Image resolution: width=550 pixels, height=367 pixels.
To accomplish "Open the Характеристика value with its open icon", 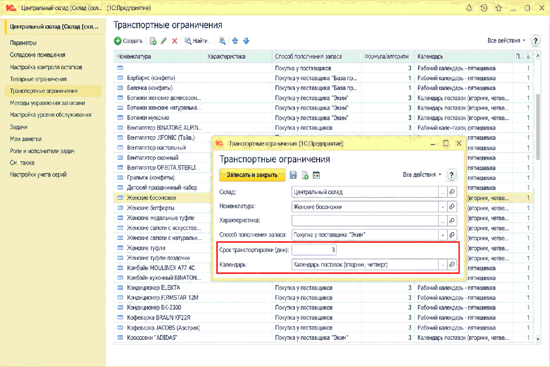I will point(452,221).
